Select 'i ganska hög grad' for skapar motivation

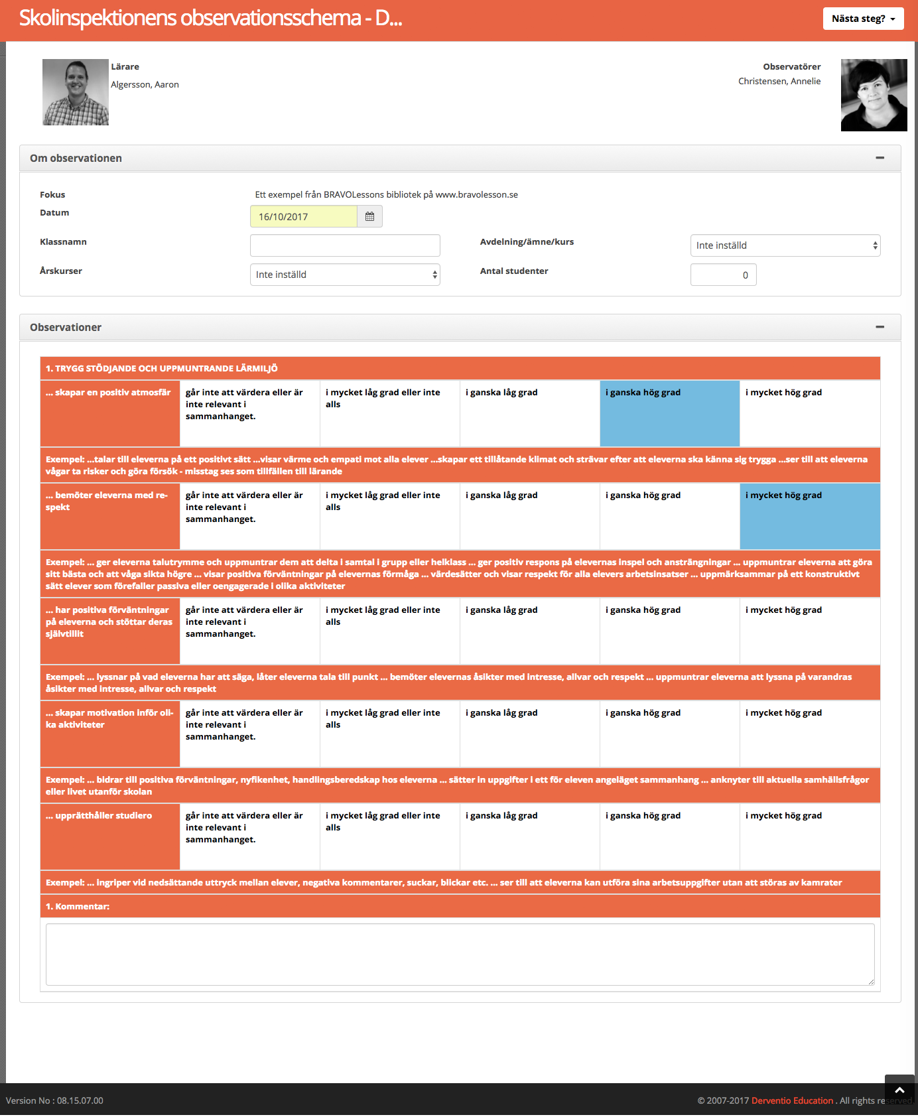pos(670,734)
